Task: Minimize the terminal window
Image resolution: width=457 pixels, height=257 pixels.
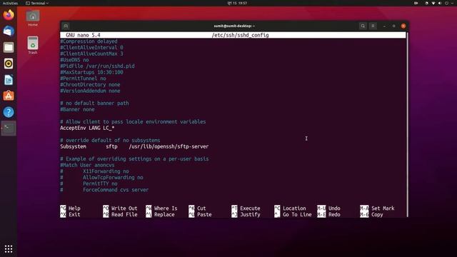Action: pyautogui.click(x=384, y=26)
